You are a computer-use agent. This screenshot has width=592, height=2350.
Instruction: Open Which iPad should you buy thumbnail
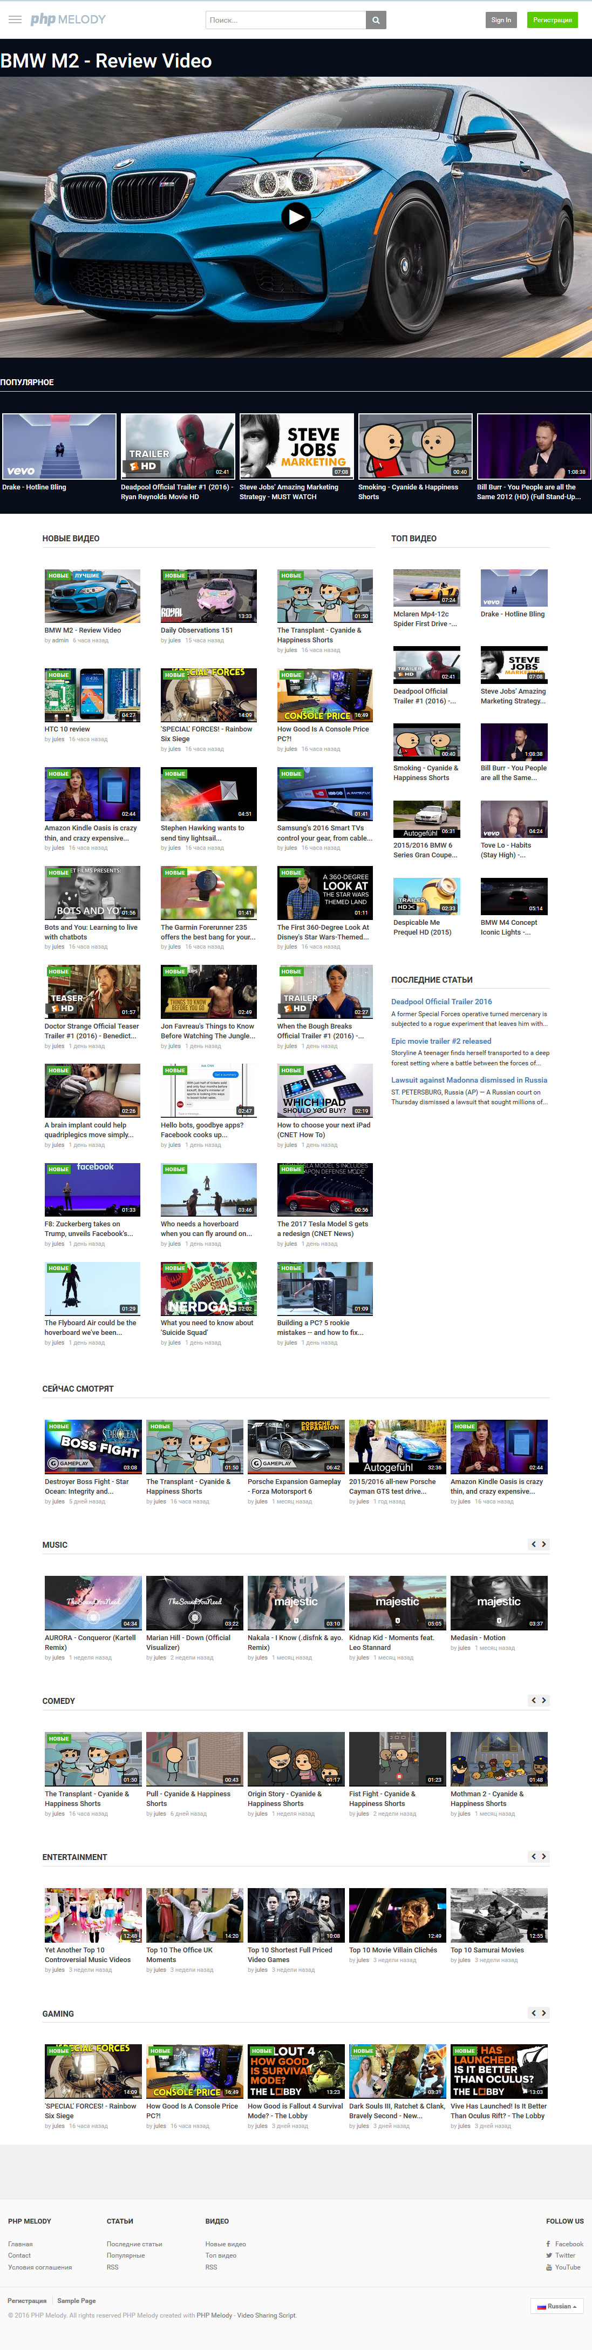point(325,1090)
